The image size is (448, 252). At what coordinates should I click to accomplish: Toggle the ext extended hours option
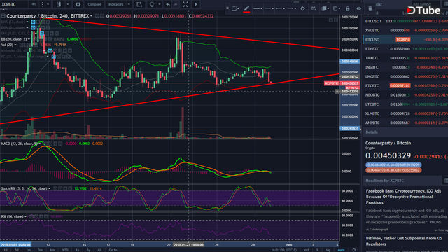coord(307,250)
